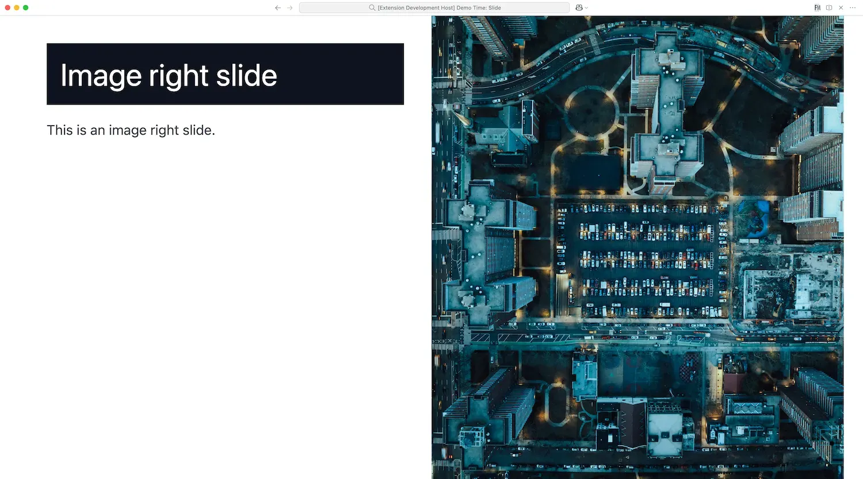Screen dimensions: 863x479
Task: Click the circular plaza in the photo
Action: click(x=591, y=111)
